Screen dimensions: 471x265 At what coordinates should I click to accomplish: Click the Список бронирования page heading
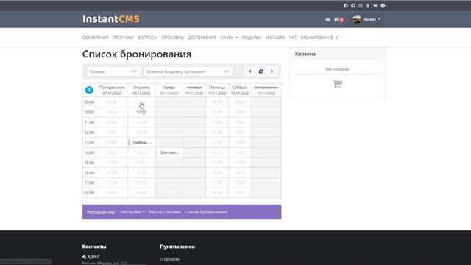pyautogui.click(x=137, y=54)
